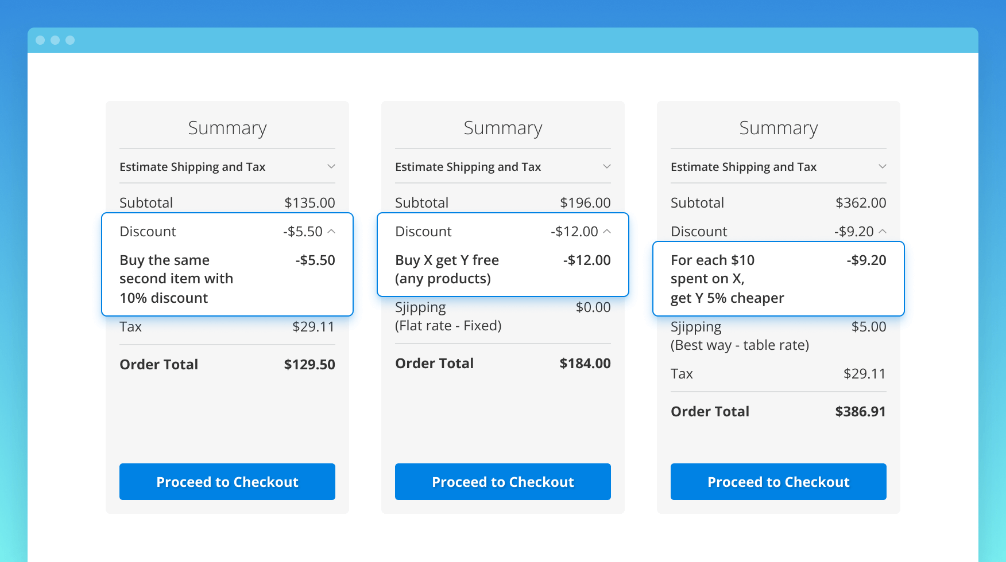This screenshot has width=1006, height=562.
Task: Select 'Buy the same second item' discount text
Action: tap(176, 279)
